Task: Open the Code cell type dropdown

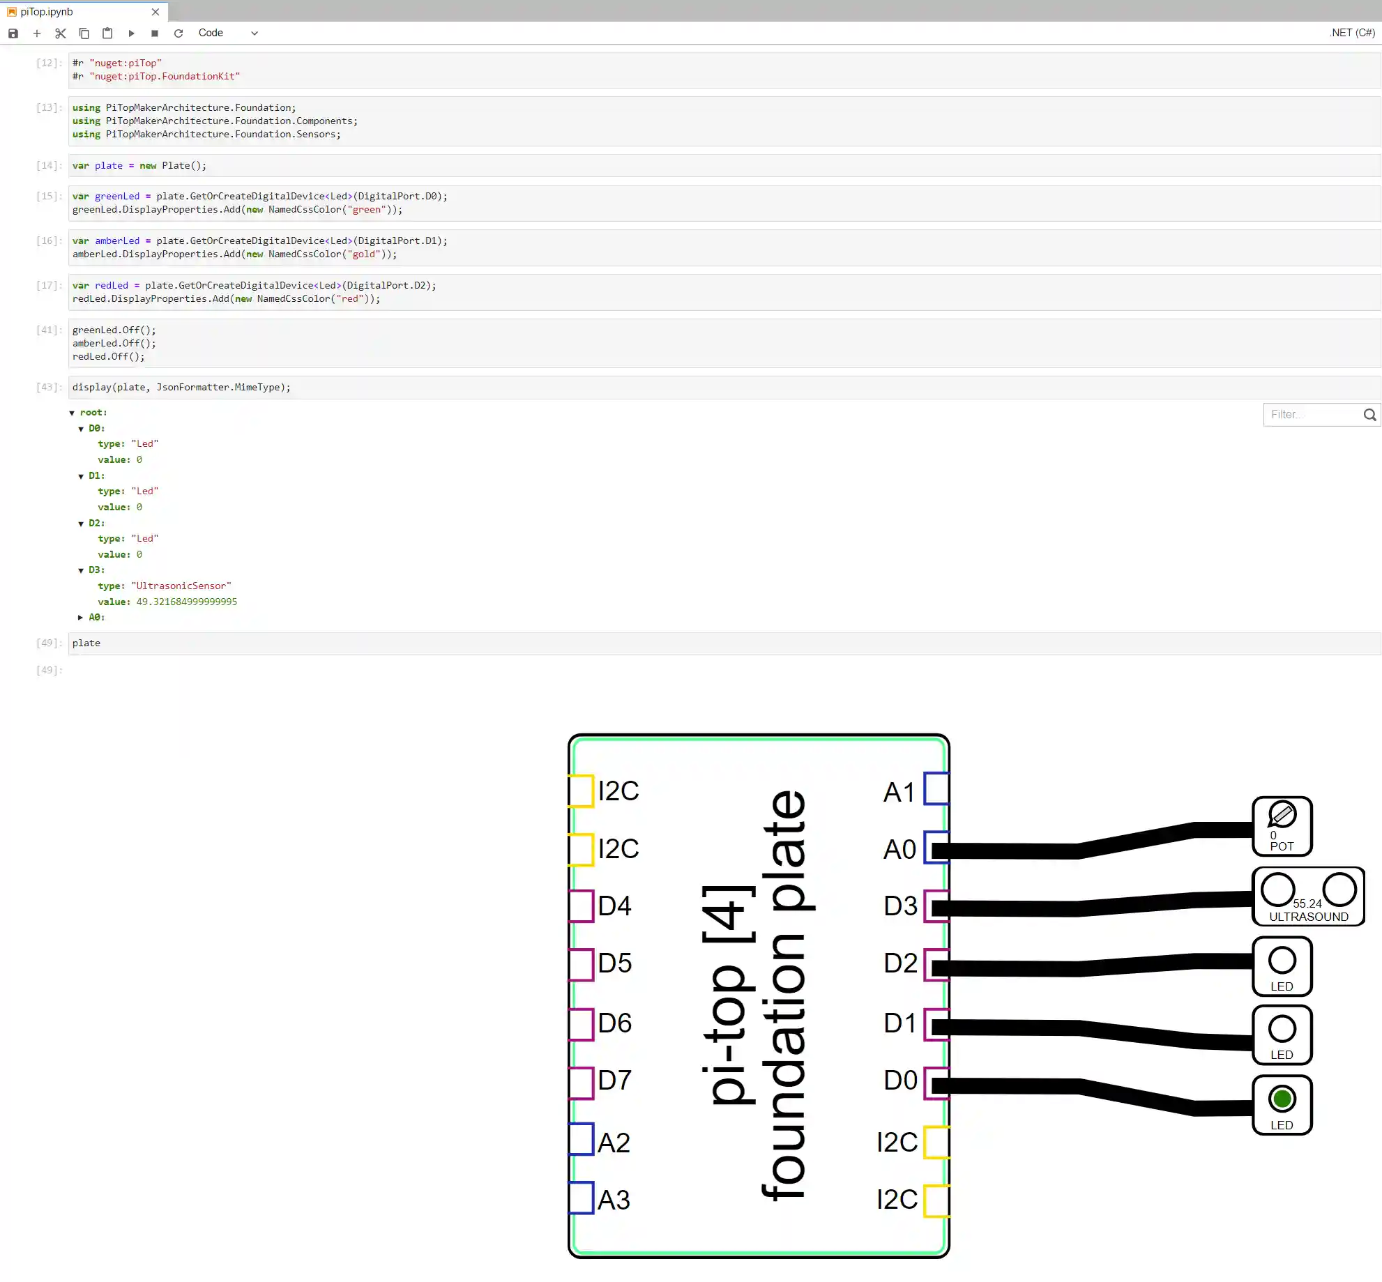Action: (228, 33)
